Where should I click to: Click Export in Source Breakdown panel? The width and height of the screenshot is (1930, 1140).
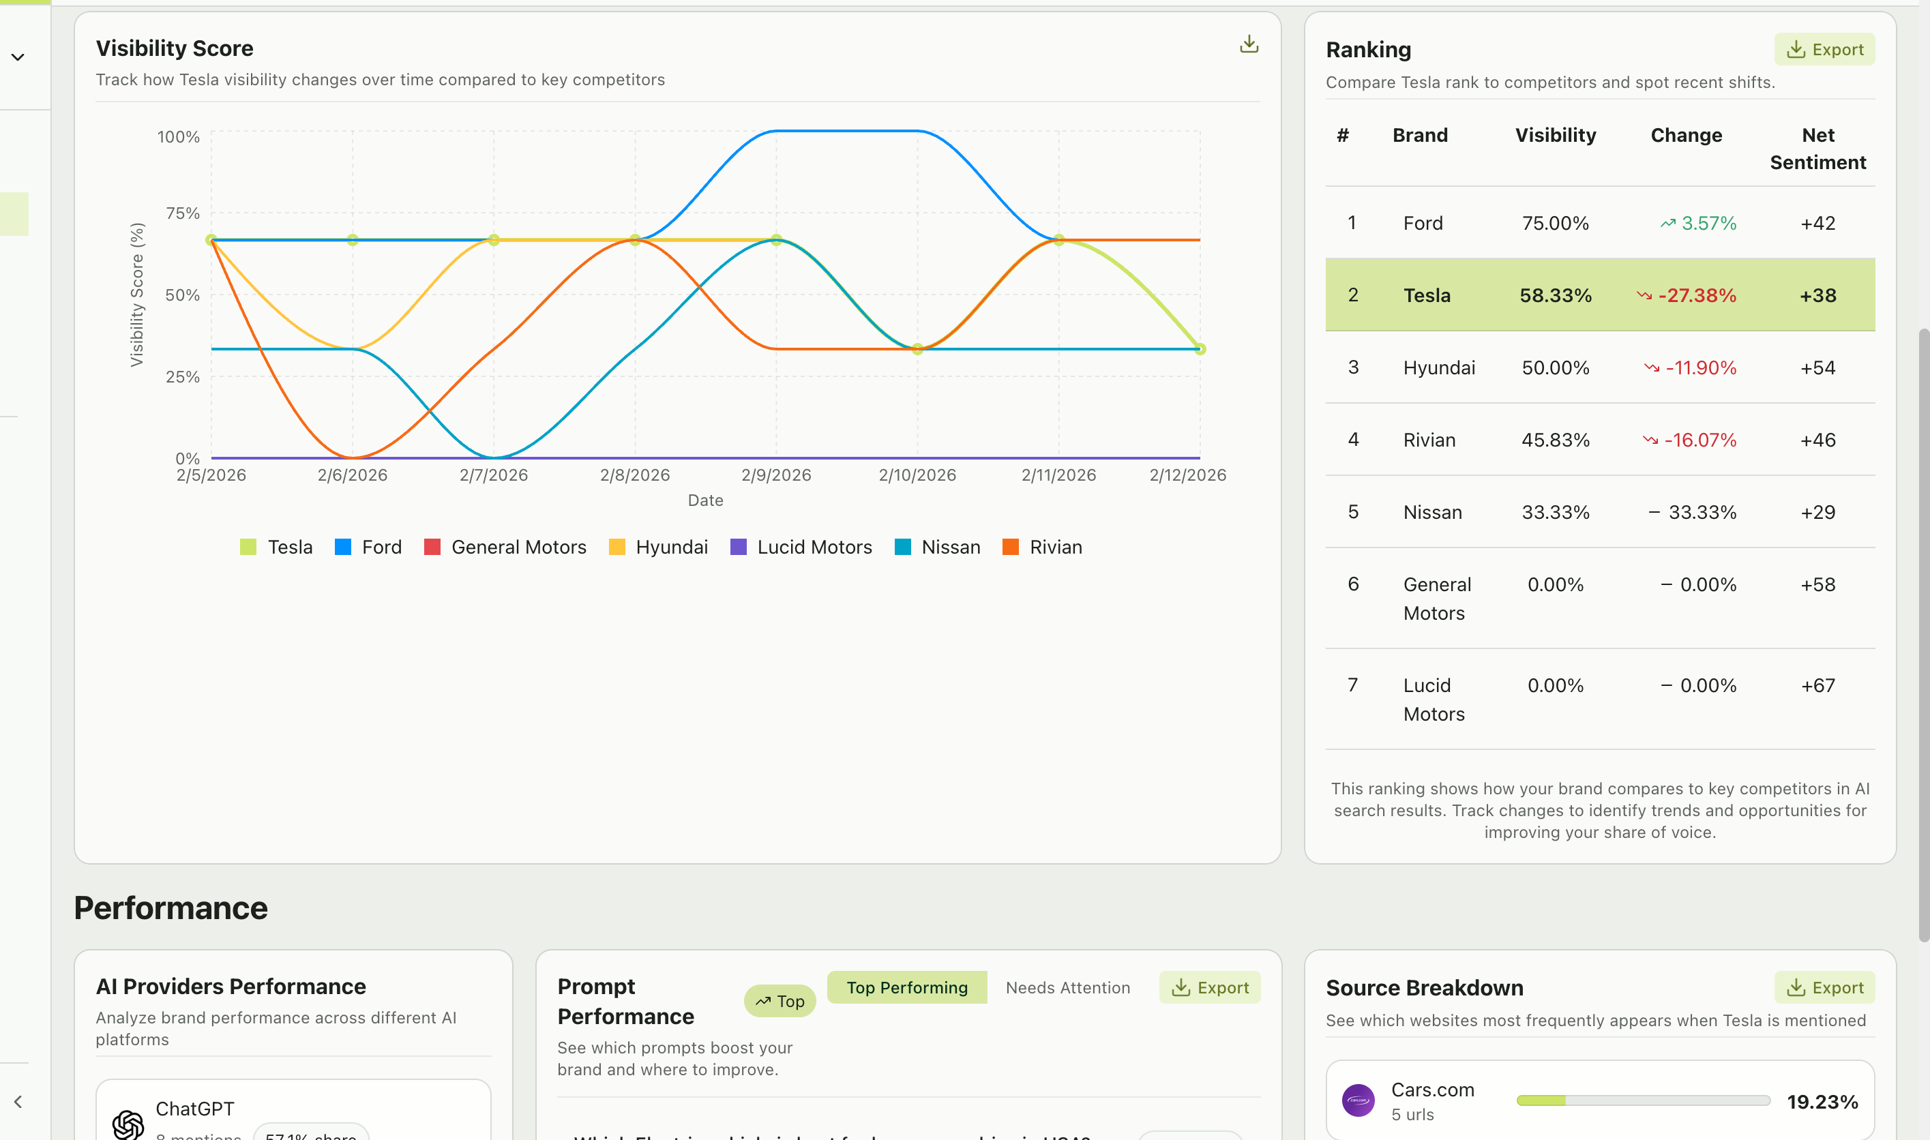(x=1825, y=987)
